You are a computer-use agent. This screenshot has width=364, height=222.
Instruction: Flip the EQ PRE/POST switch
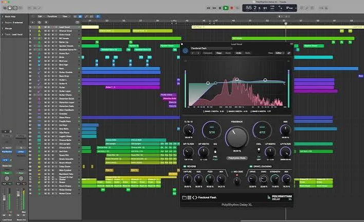pyautogui.click(x=215, y=151)
